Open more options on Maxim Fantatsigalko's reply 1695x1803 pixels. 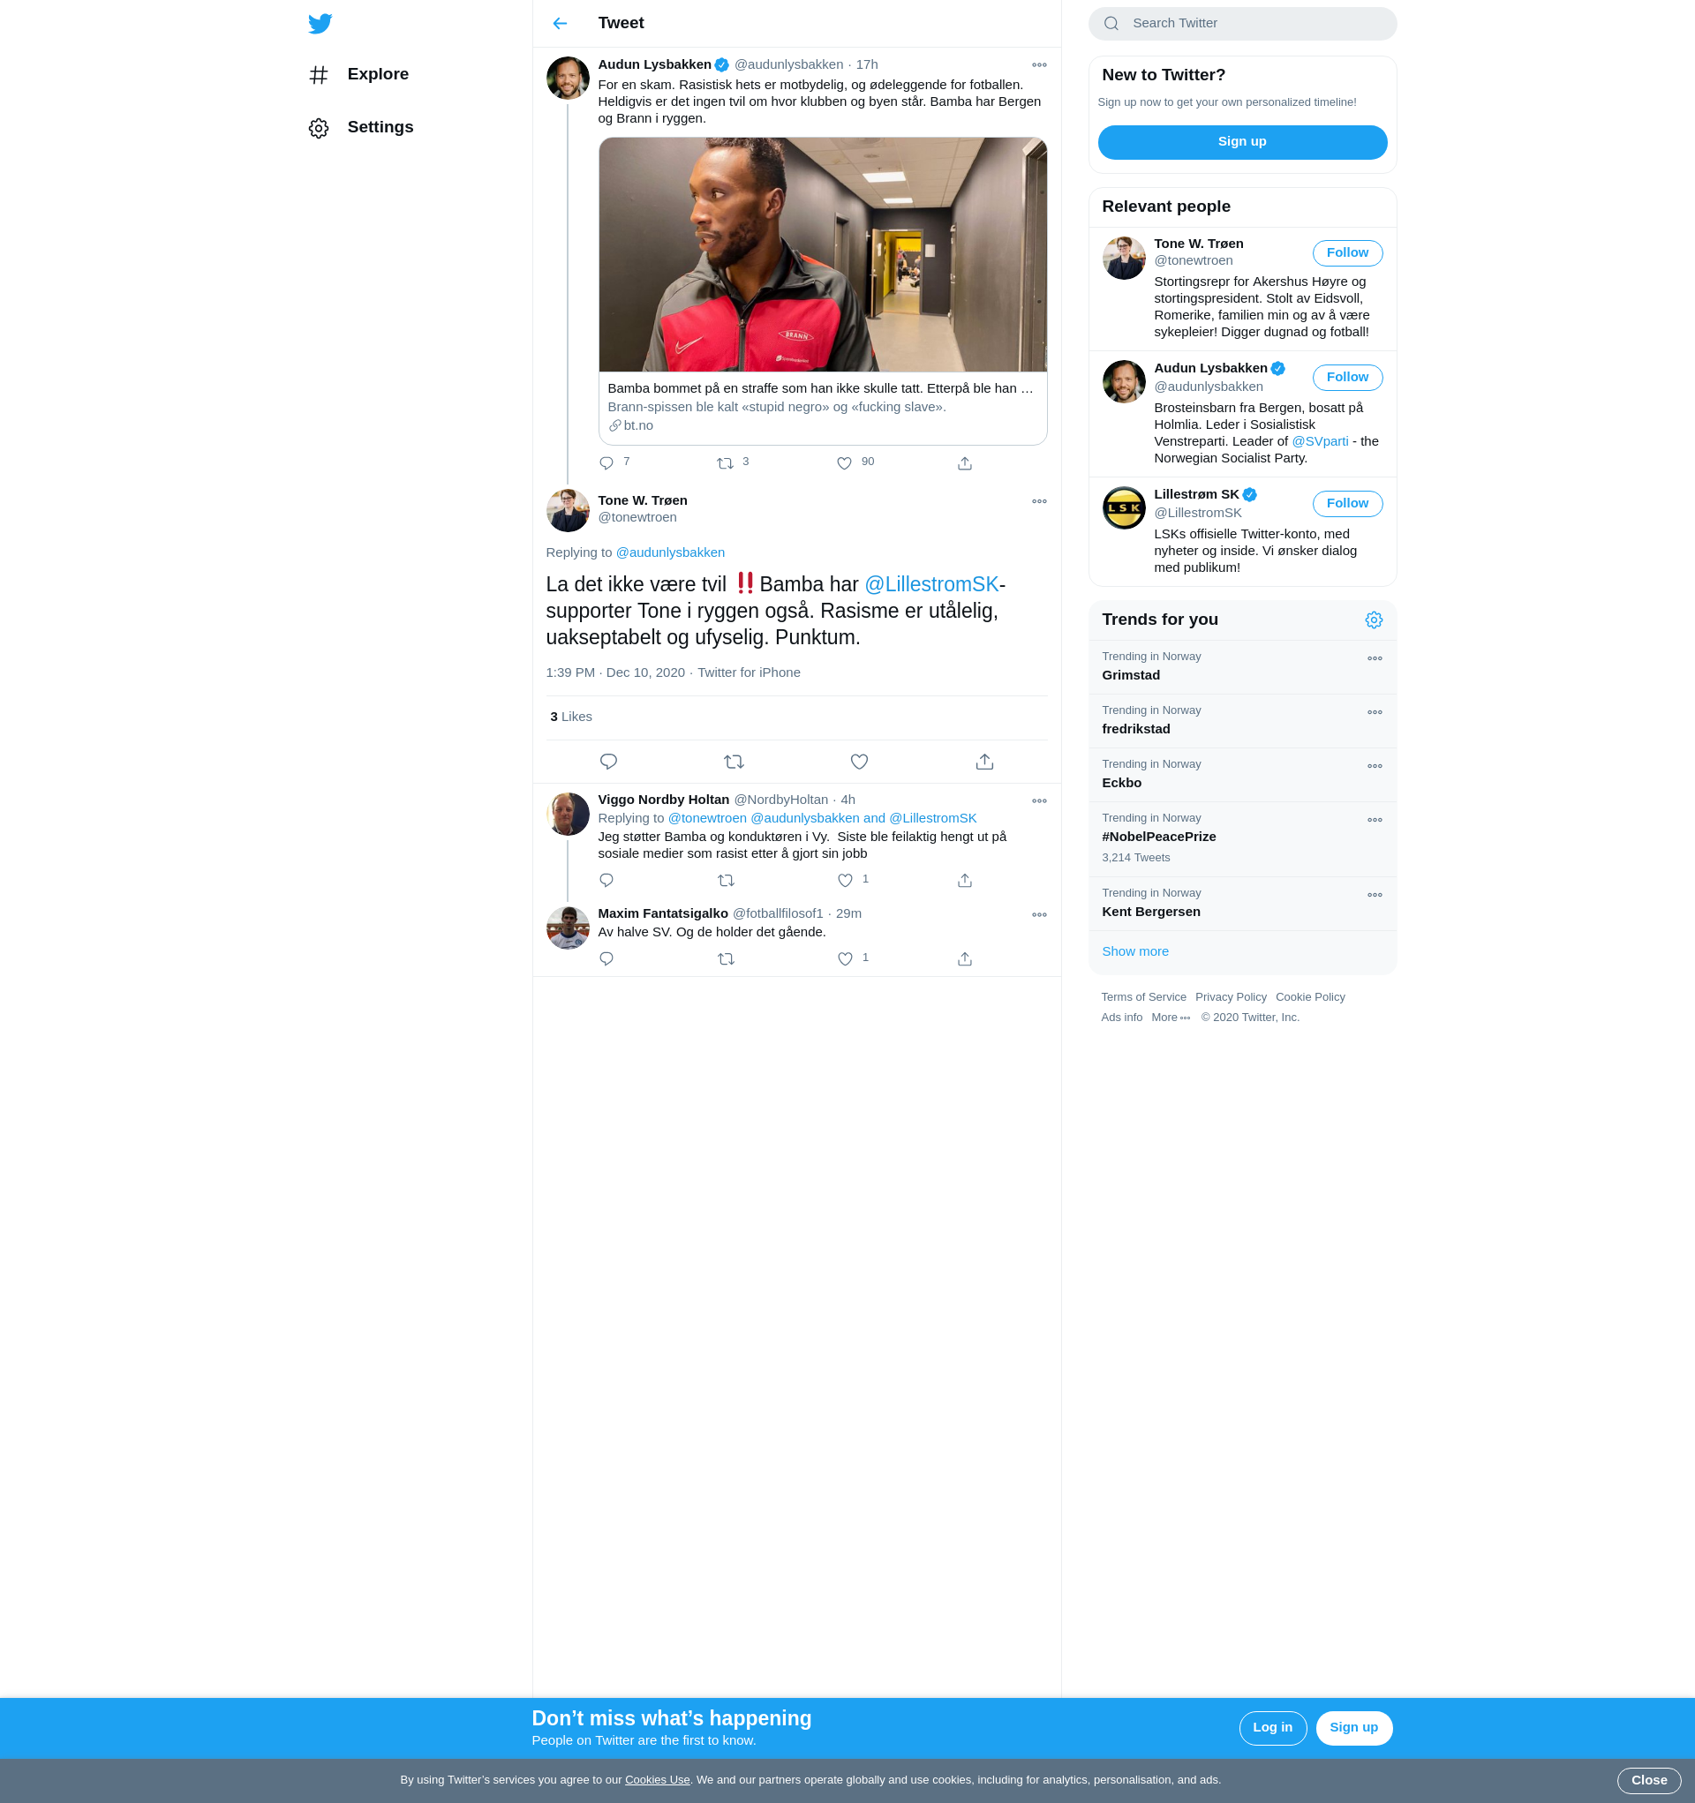pyautogui.click(x=1039, y=915)
